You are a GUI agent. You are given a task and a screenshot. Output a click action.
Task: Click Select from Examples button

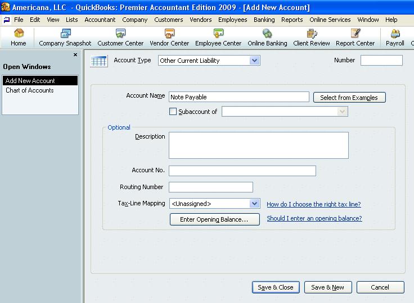click(349, 98)
